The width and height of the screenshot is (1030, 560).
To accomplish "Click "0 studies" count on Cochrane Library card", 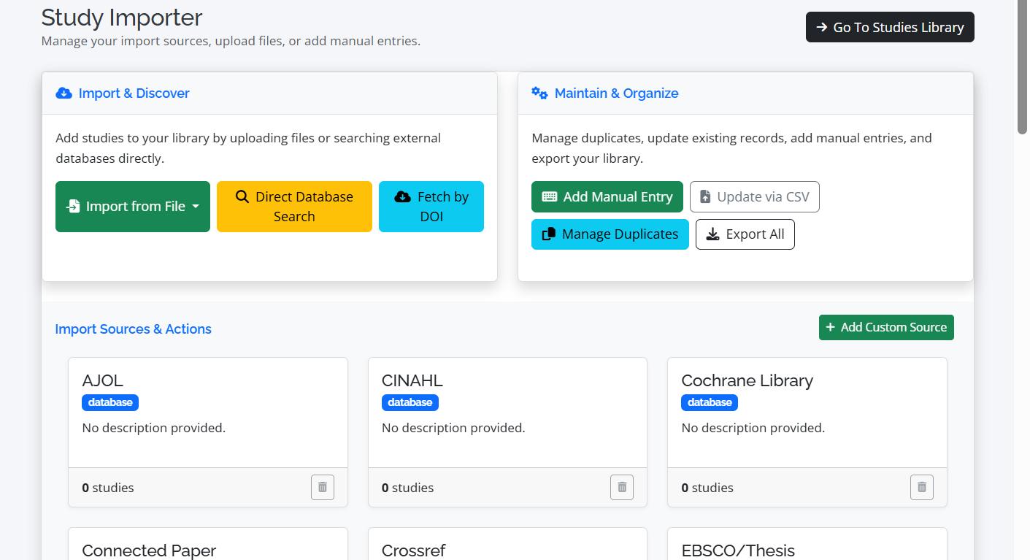I will 707,488.
